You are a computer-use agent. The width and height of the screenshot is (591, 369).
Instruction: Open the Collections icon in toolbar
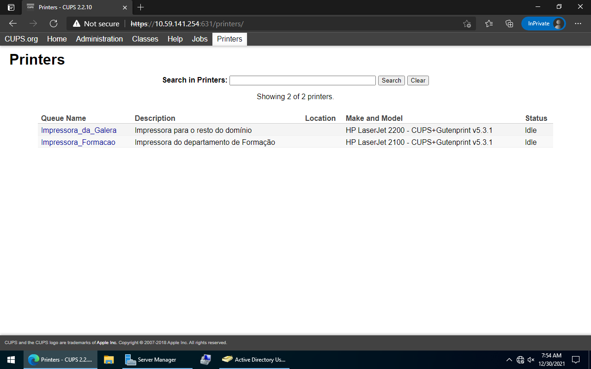(509, 24)
